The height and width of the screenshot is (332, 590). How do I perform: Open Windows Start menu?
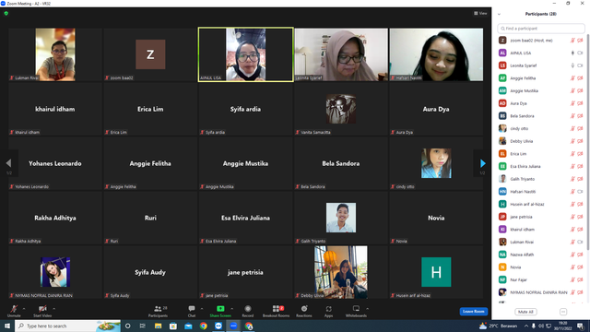[7, 326]
